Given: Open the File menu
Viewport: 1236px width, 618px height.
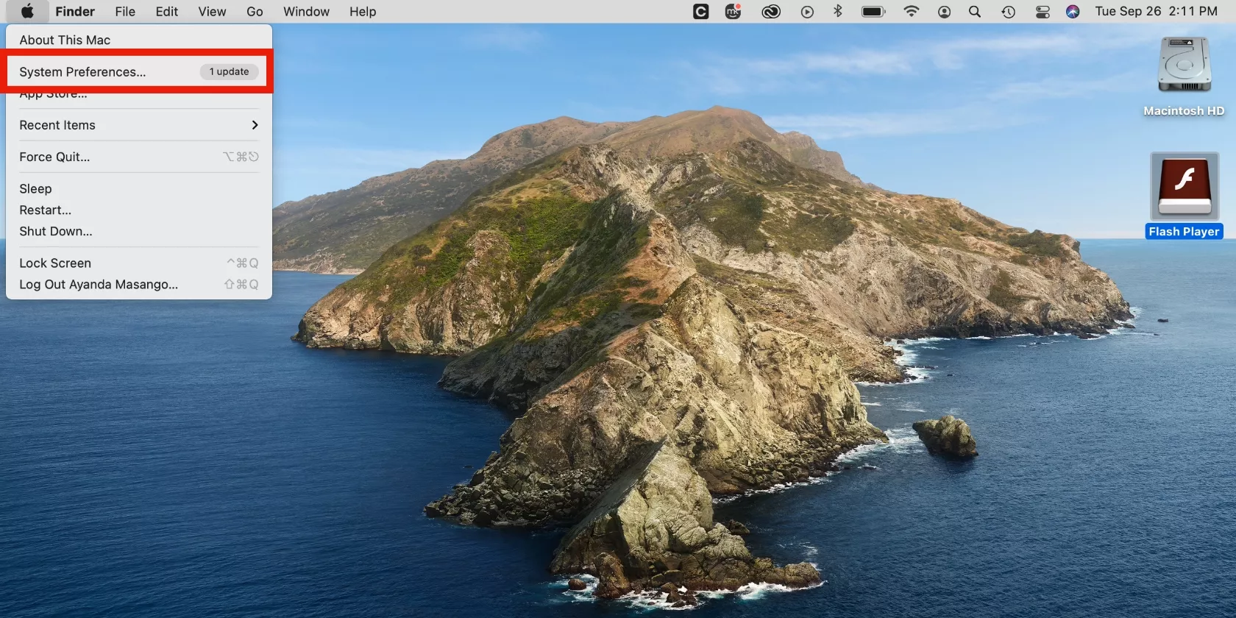Looking at the screenshot, I should click(x=125, y=12).
